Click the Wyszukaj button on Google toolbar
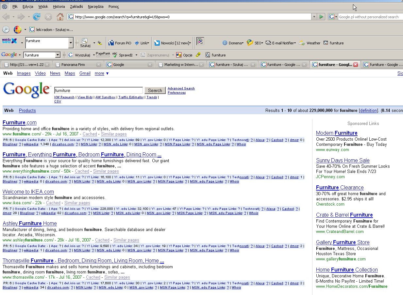The width and height of the screenshot is (403, 295). click(79, 55)
